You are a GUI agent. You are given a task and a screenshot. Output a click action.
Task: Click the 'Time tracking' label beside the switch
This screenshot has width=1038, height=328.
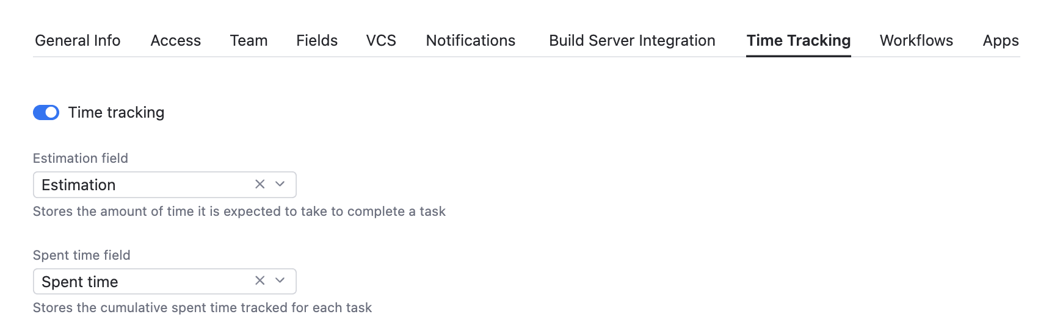click(x=116, y=113)
